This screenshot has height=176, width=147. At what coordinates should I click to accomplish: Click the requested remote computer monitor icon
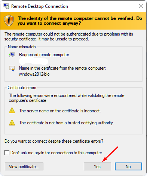click(12, 55)
